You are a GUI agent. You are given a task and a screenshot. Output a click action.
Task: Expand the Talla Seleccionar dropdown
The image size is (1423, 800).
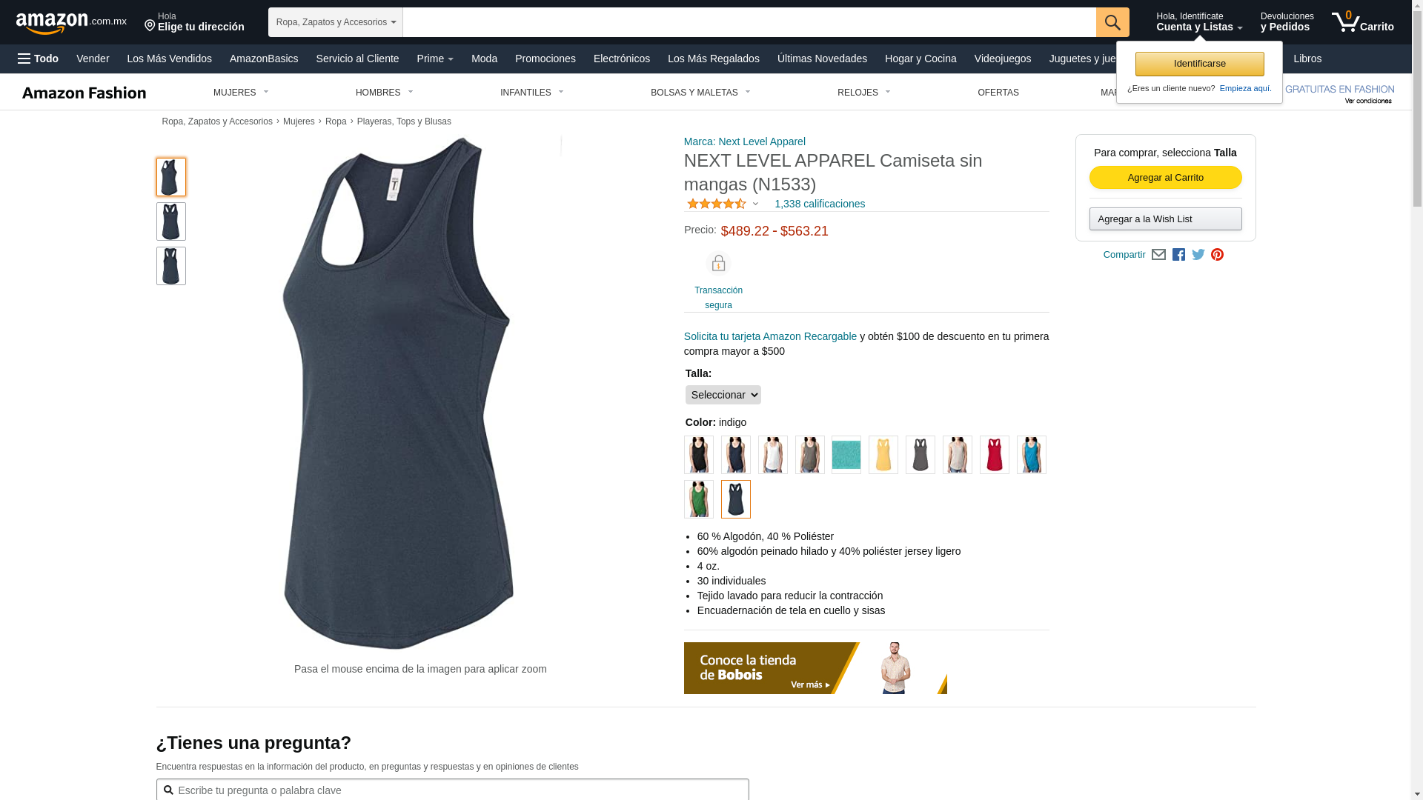[x=723, y=395]
